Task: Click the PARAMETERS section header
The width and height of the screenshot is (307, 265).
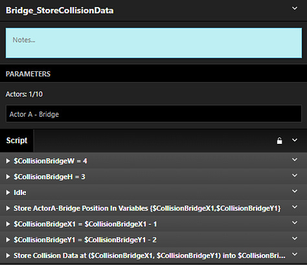Action: (x=28, y=74)
